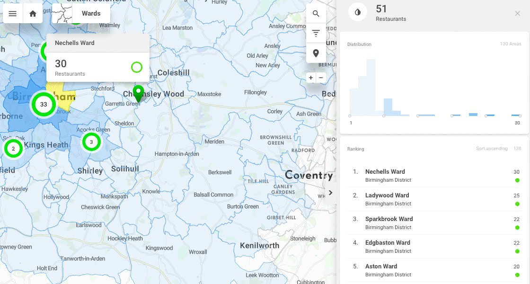530x284 pixels.
Task: Open the map search tool
Action: [x=316, y=13]
